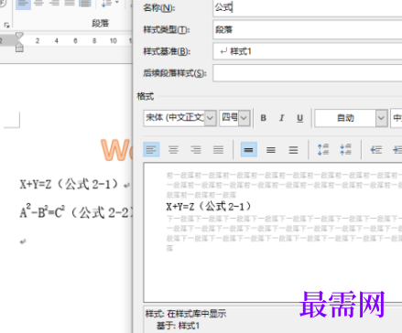Expand the 宋体 font dropdown arrow
This screenshot has width=402, height=333.
[x=211, y=118]
